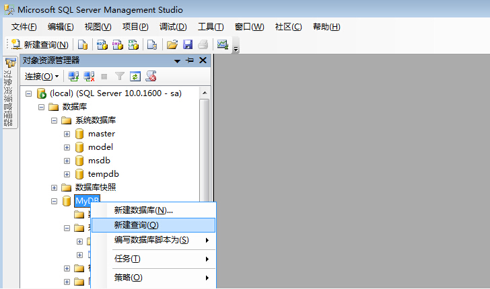Select the (local) SQL Server 10.0.1600 node
Image resolution: width=490 pixels, height=289 pixels.
pos(116,93)
